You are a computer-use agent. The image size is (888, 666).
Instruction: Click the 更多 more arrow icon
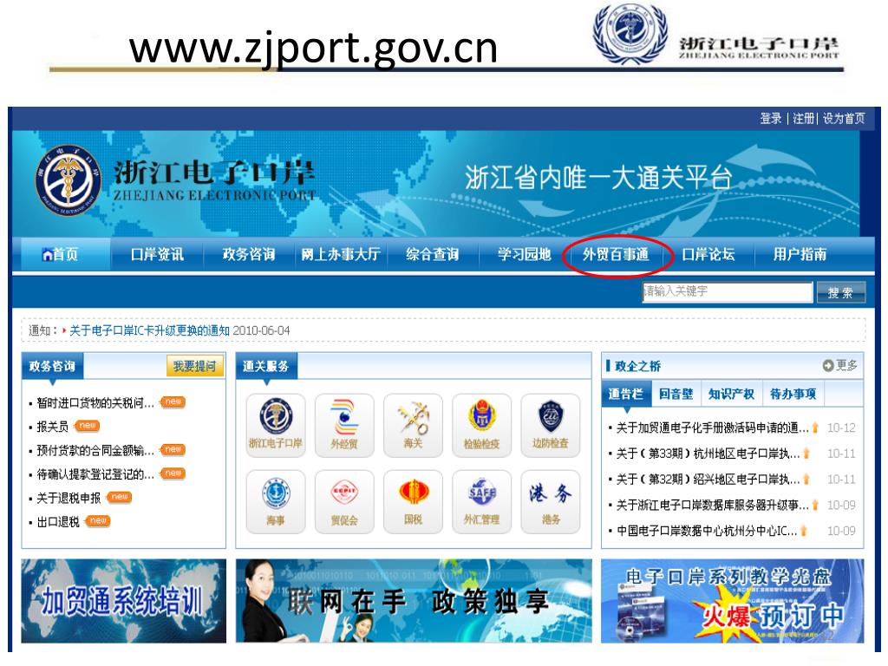click(x=828, y=366)
